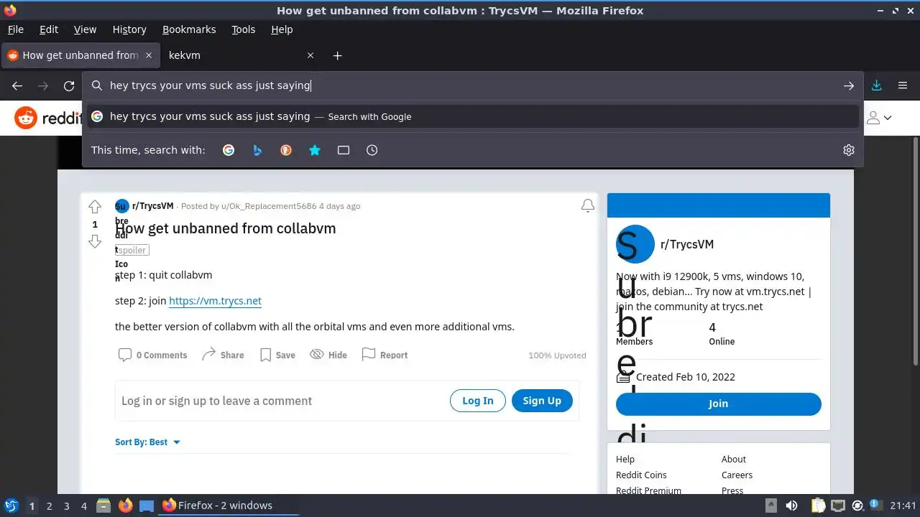Select the 'How get unbanned from' tab
Screen dimensions: 920x517
coord(79,55)
